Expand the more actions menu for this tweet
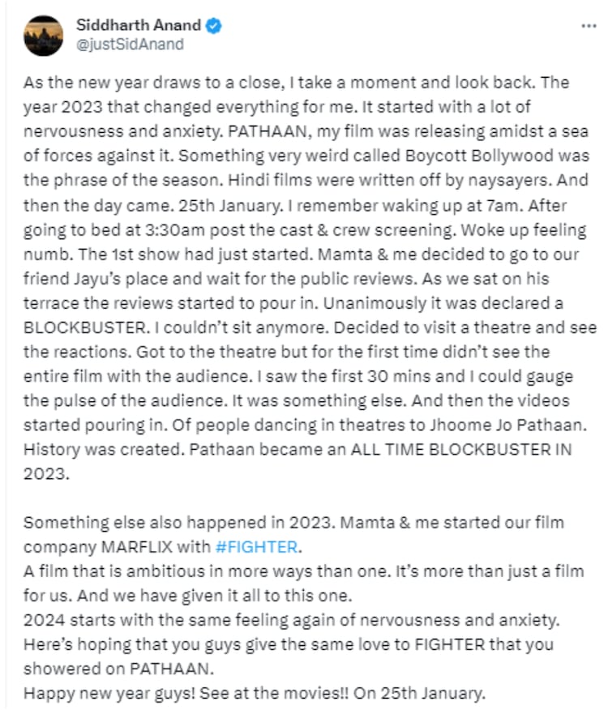Viewport: 608px width, 710px height. click(x=587, y=27)
